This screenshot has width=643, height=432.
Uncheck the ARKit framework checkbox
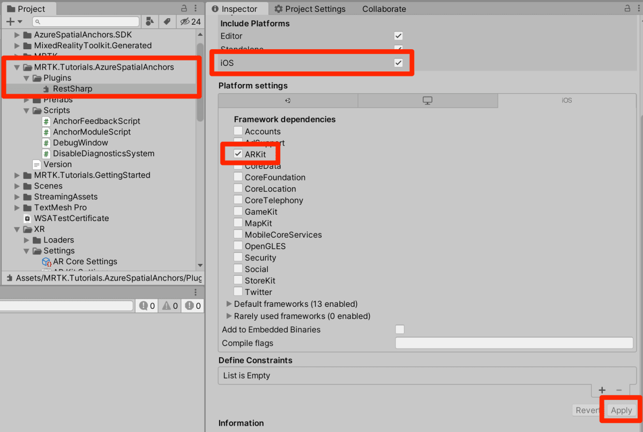[x=238, y=154]
